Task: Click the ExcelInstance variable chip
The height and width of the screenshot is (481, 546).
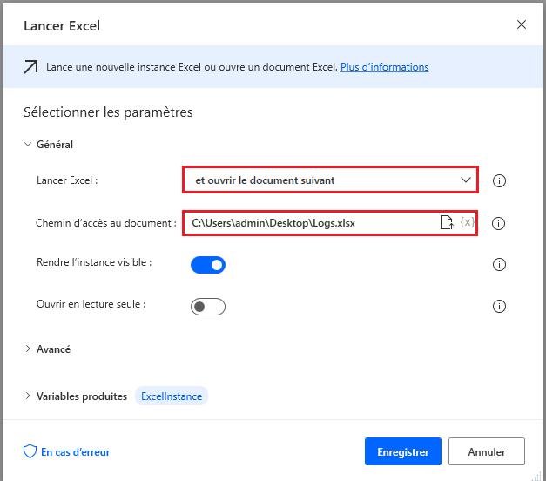Action: click(x=172, y=396)
